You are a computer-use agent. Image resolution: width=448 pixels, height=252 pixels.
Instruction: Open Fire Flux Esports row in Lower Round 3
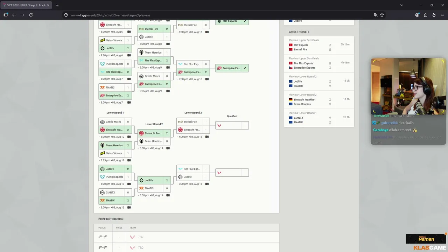point(193,169)
